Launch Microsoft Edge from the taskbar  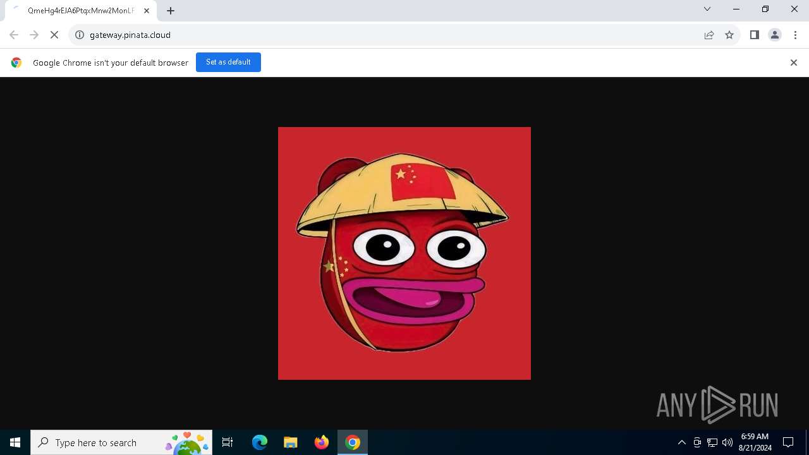tap(260, 442)
